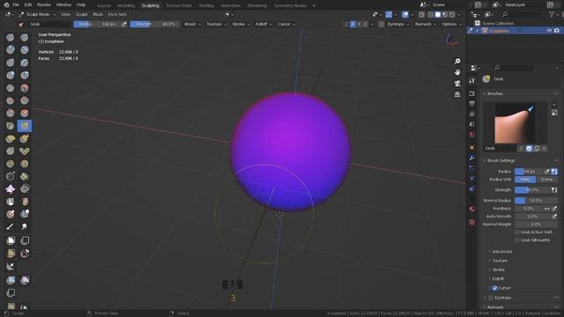Open the Tool properties tab icon
This screenshot has height=317, width=564.
[x=472, y=81]
